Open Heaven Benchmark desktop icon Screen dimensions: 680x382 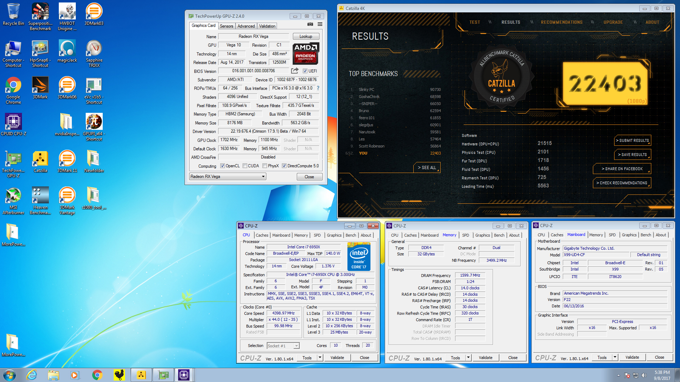tap(40, 201)
